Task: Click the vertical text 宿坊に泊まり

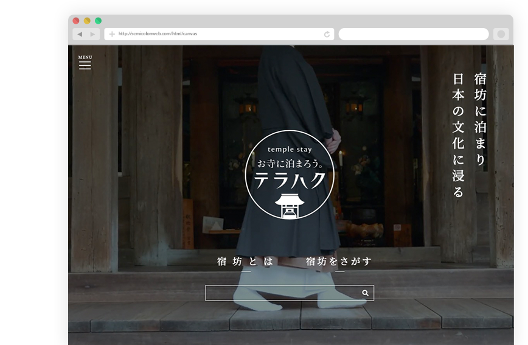Action: 481,119
